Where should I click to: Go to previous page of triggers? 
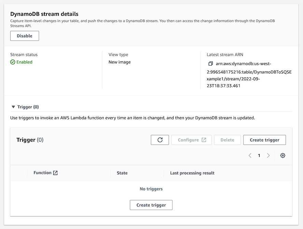pyautogui.click(x=250, y=155)
